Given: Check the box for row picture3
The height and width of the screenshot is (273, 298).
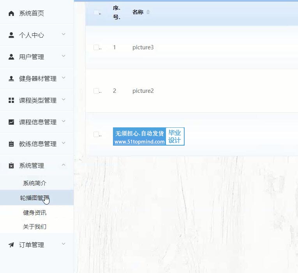Looking at the screenshot, I should click(x=96, y=47).
